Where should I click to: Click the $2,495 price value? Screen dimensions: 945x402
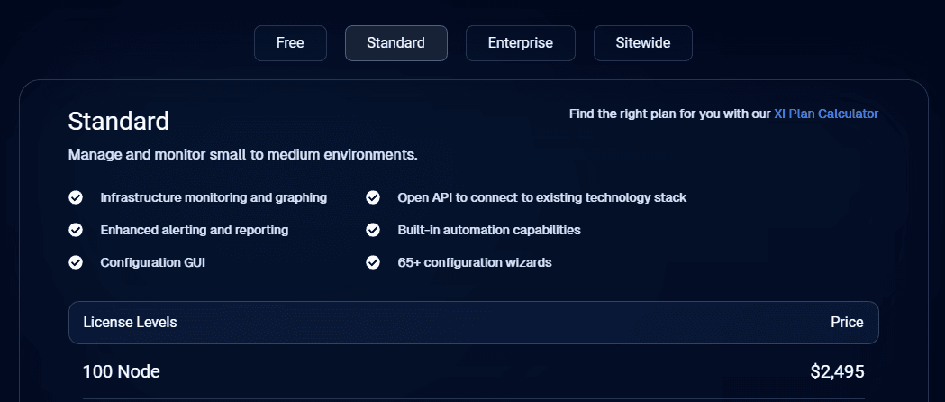[x=837, y=372]
